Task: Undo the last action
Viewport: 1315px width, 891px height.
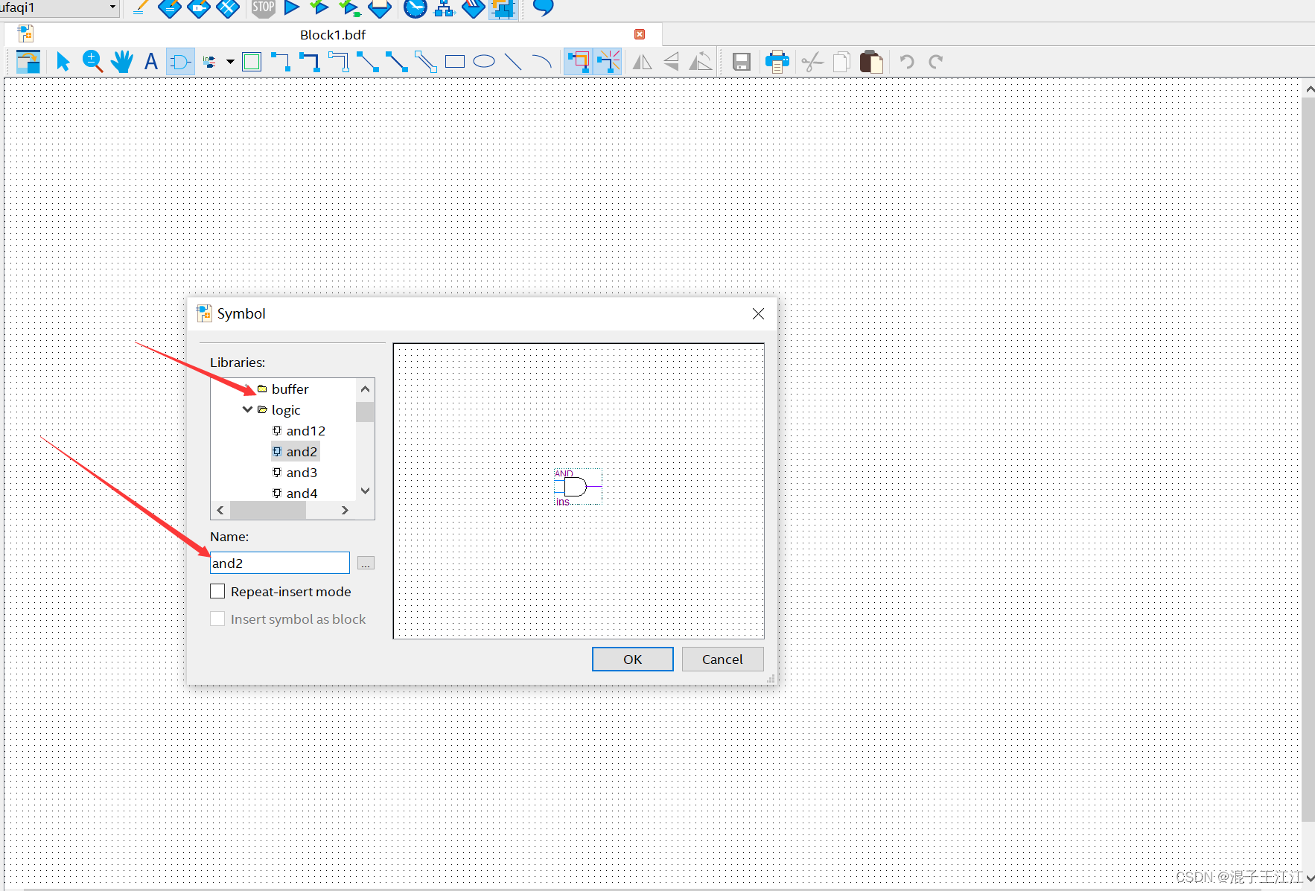Action: click(907, 62)
